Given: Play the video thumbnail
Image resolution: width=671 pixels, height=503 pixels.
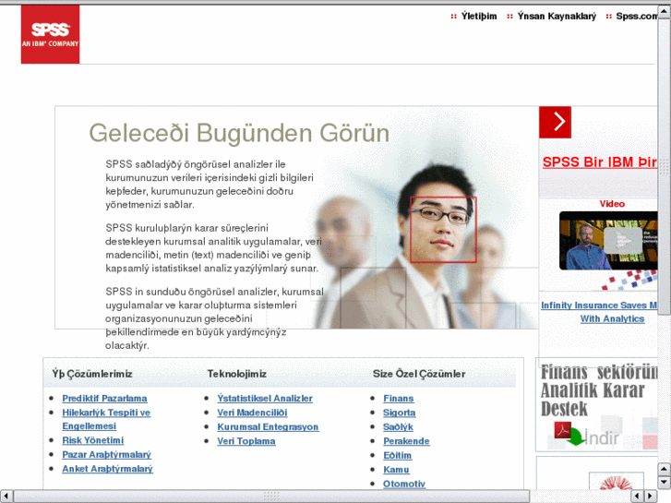Looking at the screenshot, I should [x=608, y=240].
